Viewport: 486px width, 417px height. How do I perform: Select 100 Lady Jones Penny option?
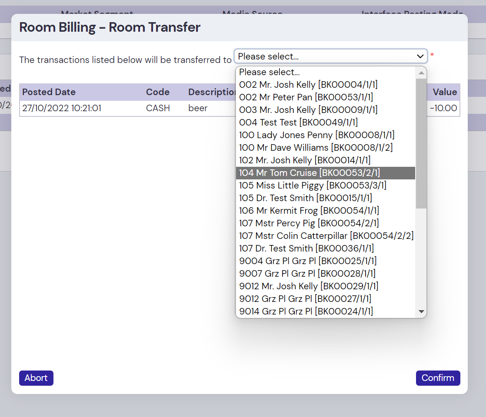point(316,135)
